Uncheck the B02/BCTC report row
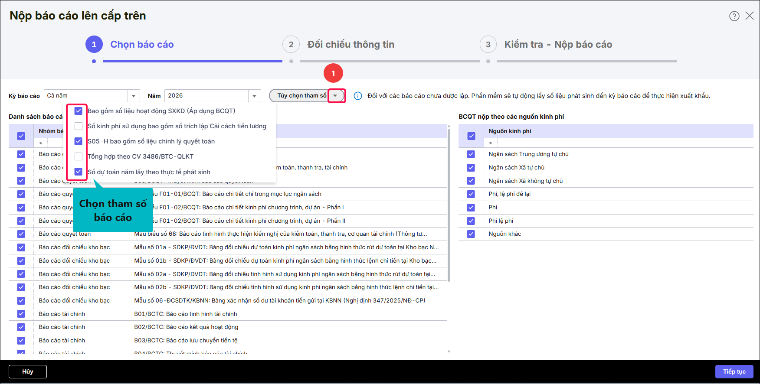The width and height of the screenshot is (760, 384). [21, 327]
